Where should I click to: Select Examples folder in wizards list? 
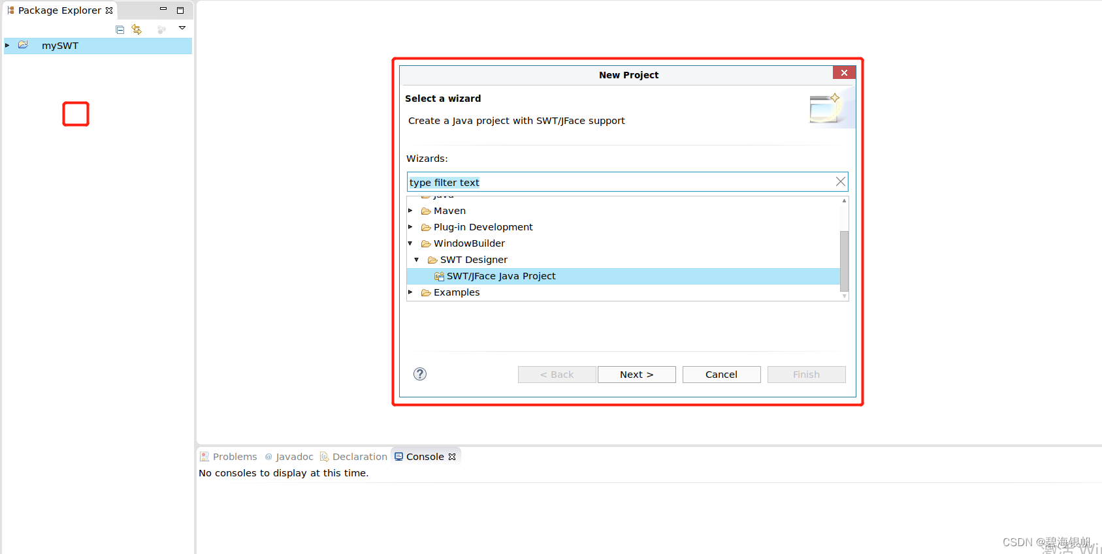(457, 292)
